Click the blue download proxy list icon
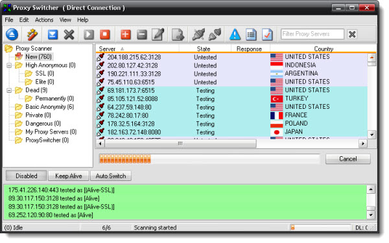Screen dimensions: 389x243 tap(53, 34)
